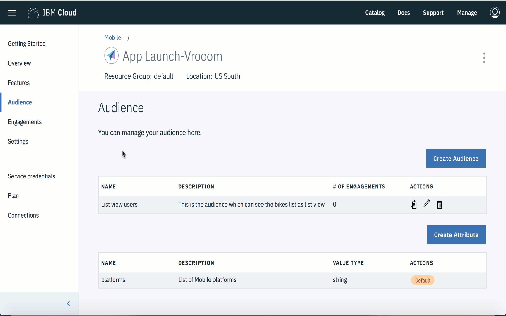Click the '# OF ENGAGEMENTS' column header

coord(359,187)
